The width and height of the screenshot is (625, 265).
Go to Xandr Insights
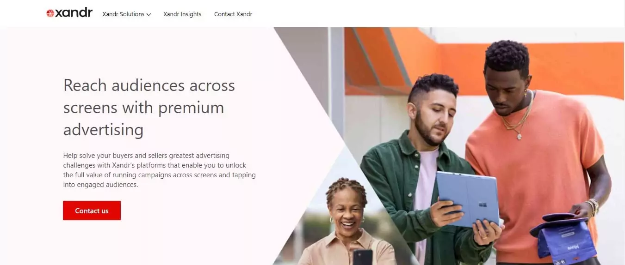click(x=182, y=14)
